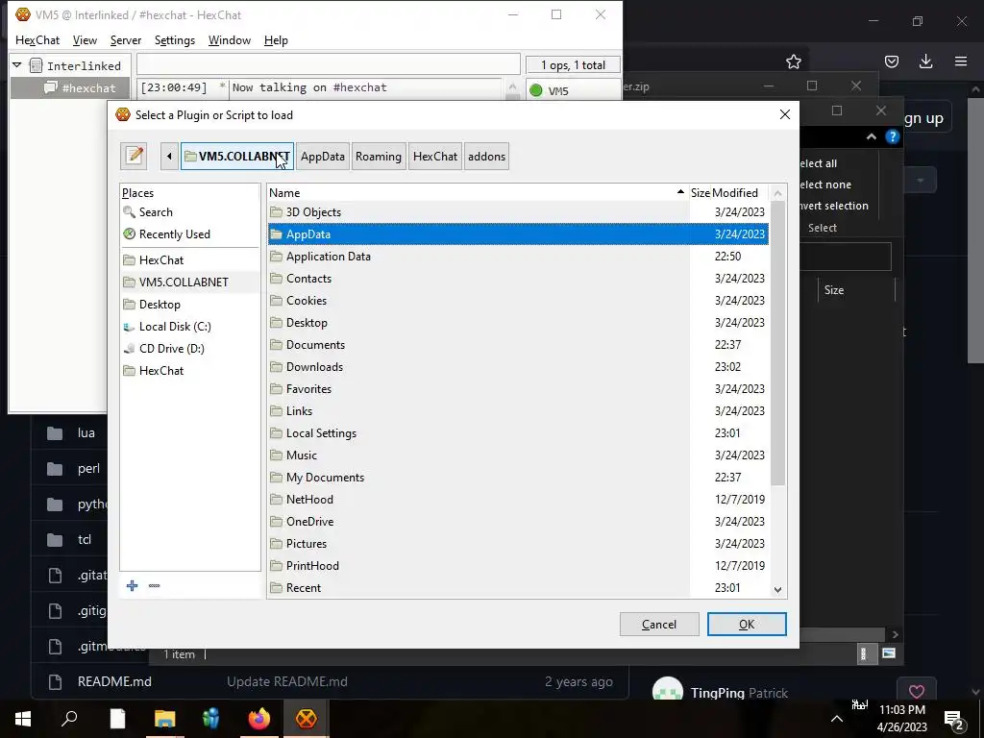
Task: Collapse the Interlinked network tree
Action: click(17, 64)
